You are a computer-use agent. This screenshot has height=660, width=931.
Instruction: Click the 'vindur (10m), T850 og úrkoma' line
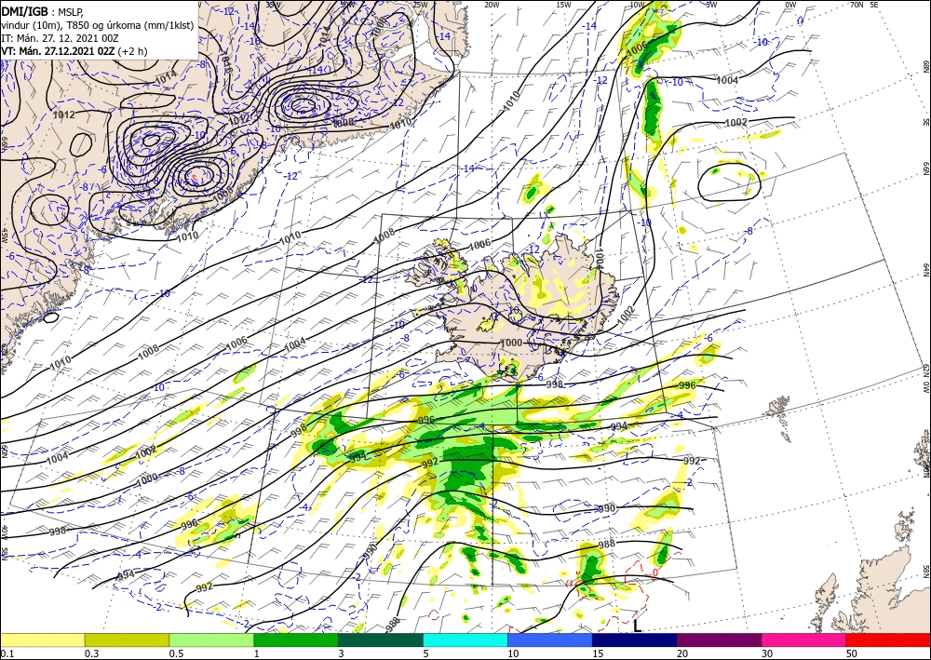(97, 25)
